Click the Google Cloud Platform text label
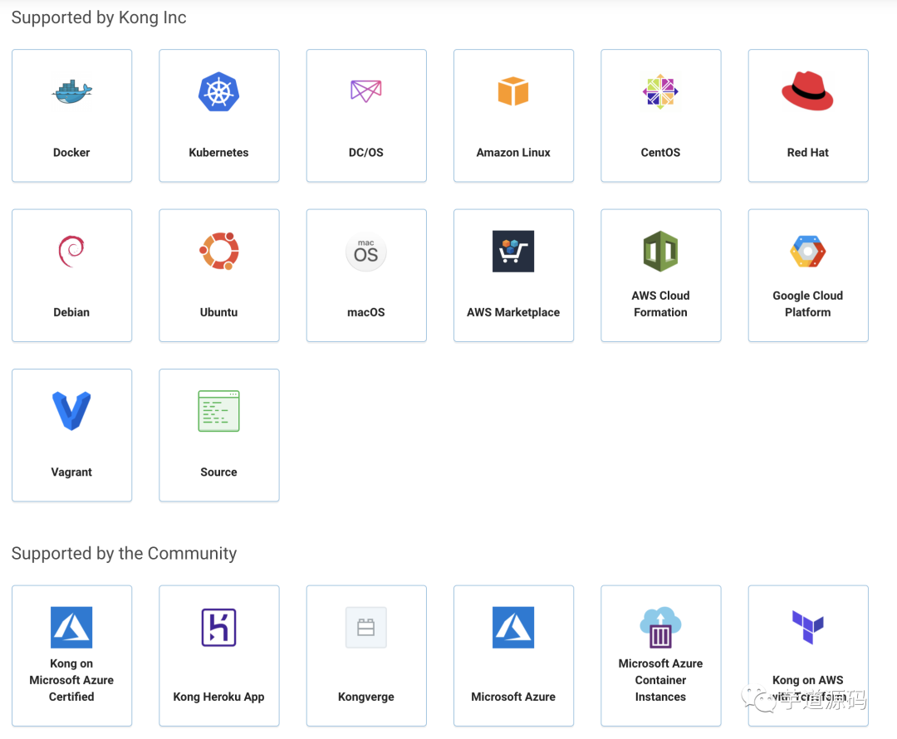The width and height of the screenshot is (897, 739). coord(808,304)
